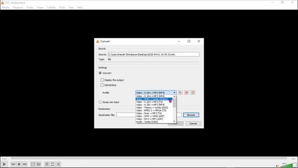Close the Convert dialog
298x168 pixels.
199,41
